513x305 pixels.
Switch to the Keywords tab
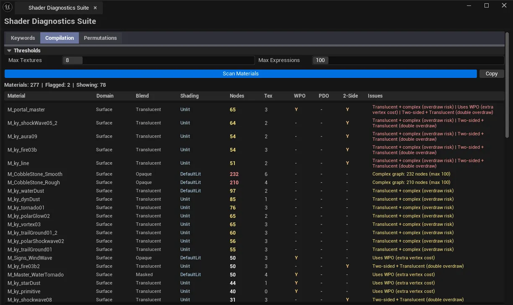(x=23, y=38)
